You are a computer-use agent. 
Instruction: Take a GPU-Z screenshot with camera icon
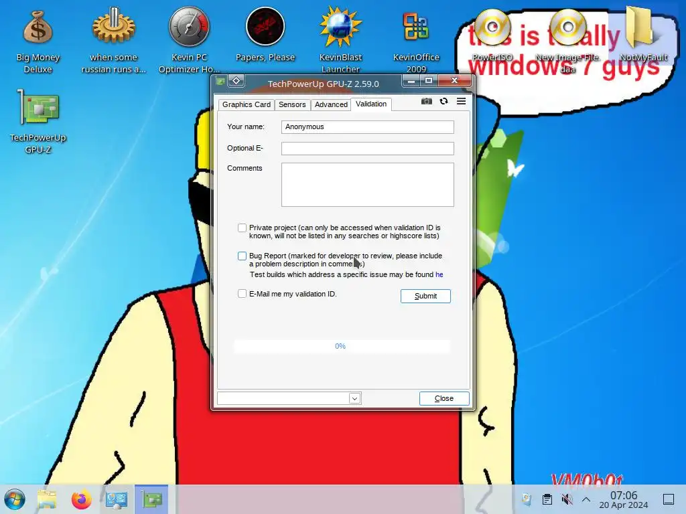click(427, 102)
